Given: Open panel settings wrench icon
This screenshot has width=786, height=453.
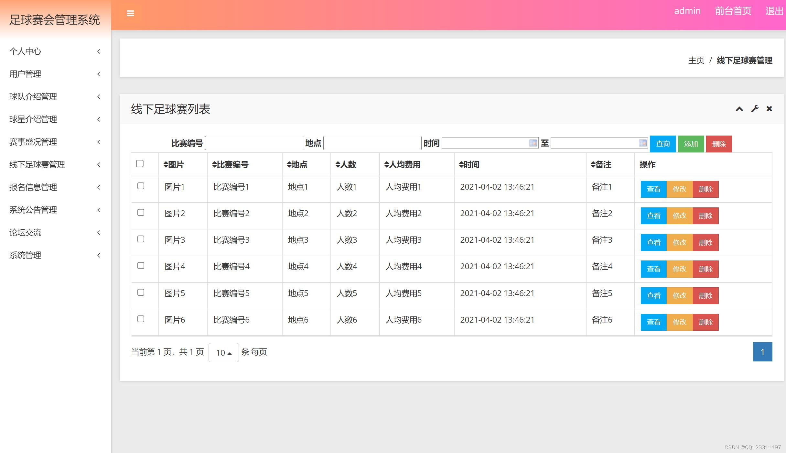Looking at the screenshot, I should click(x=755, y=109).
